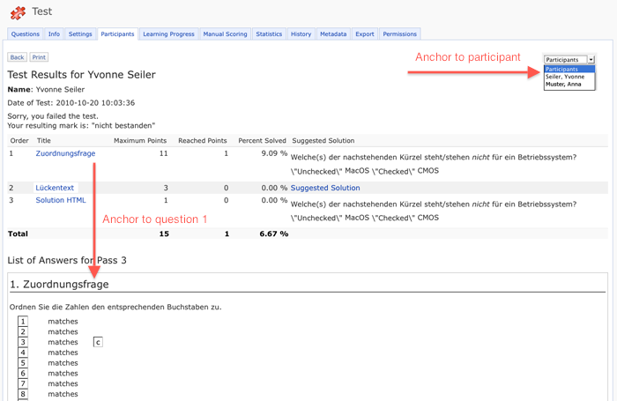Screen dimensions: 617x401
Task: Open the Statistics tab
Action: pos(269,34)
